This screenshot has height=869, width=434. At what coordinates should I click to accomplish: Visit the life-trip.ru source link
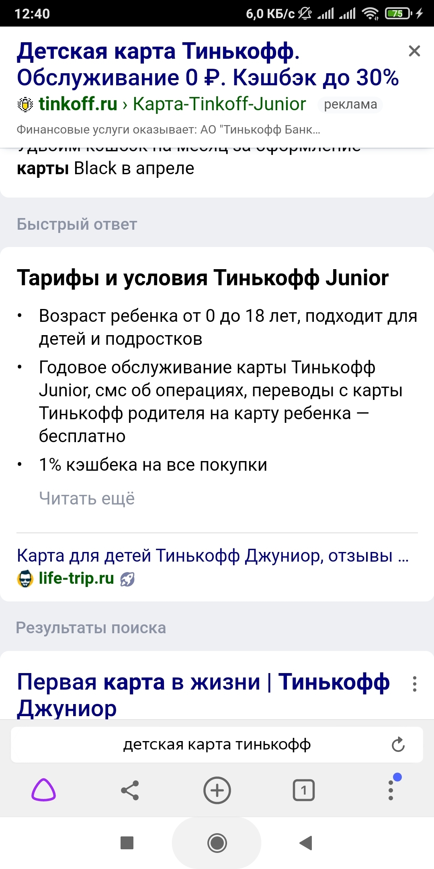(x=76, y=579)
